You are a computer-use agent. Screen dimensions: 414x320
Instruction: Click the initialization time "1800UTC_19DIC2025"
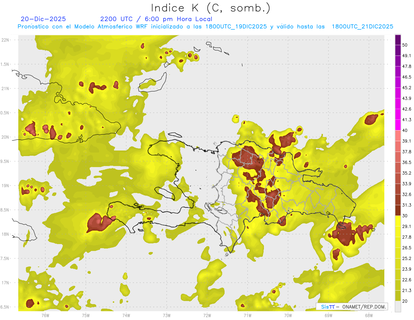tap(236, 27)
